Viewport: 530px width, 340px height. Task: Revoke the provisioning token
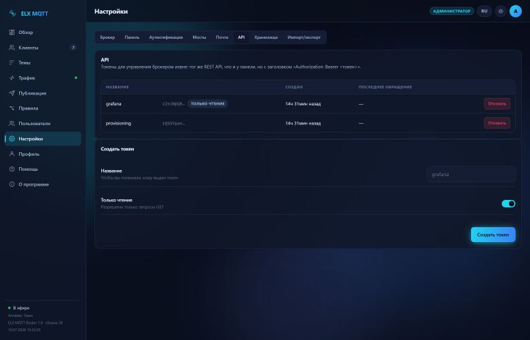[x=497, y=123]
